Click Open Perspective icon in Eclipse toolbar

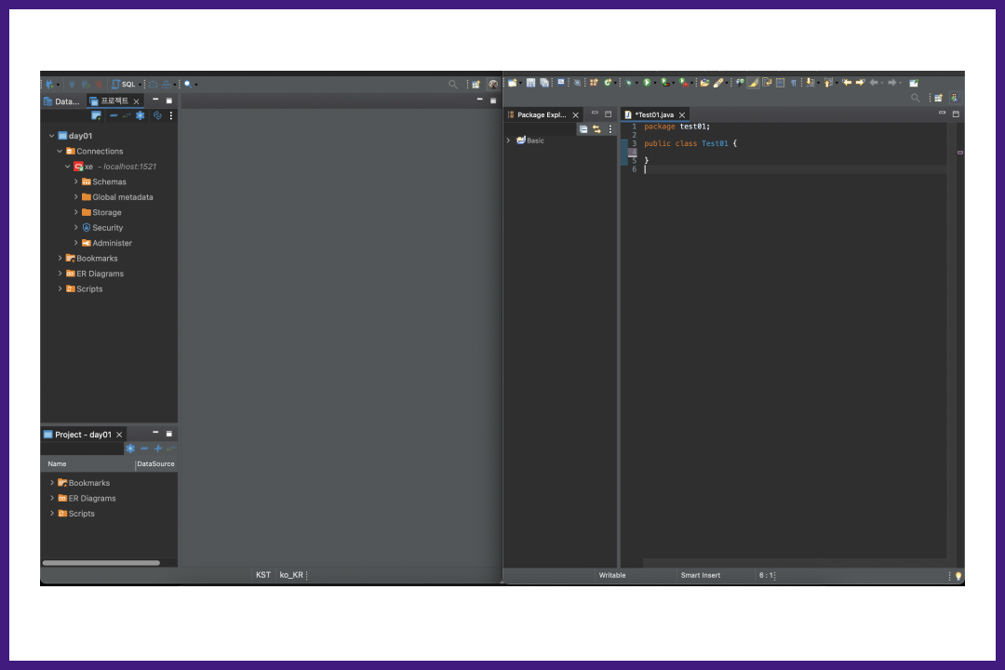click(x=938, y=98)
